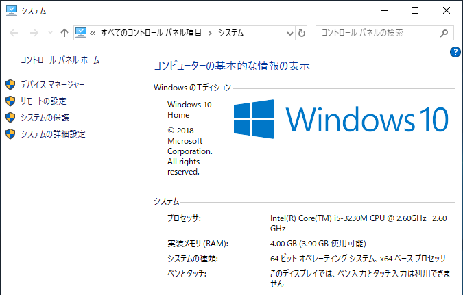Open リモートの設定 link
The image size is (463, 295).
(x=43, y=101)
